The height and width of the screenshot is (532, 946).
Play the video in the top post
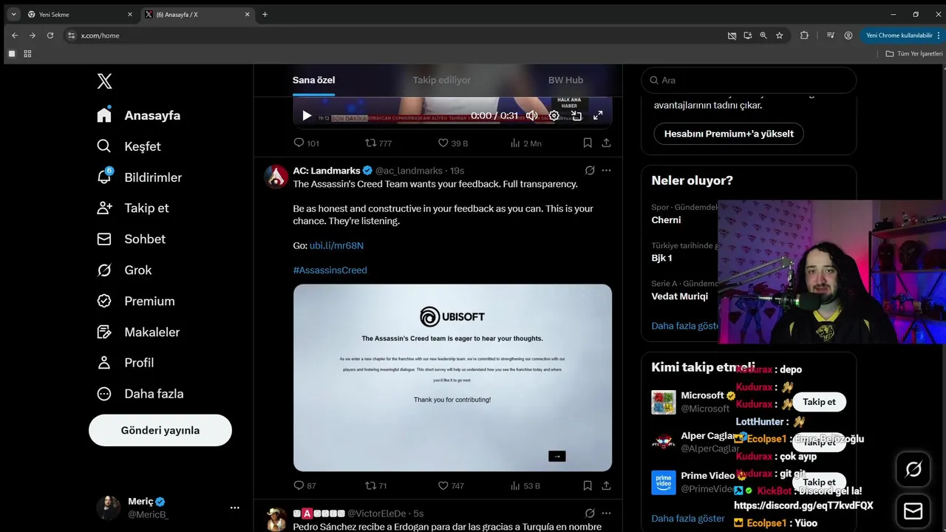307,115
